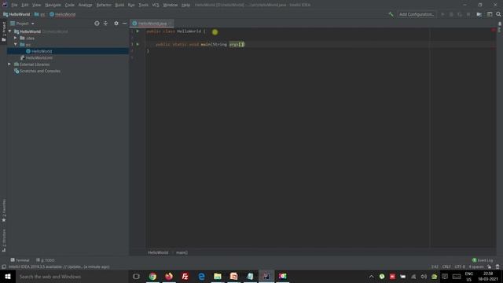
Task: Collapse the src folder node
Action: [16, 45]
